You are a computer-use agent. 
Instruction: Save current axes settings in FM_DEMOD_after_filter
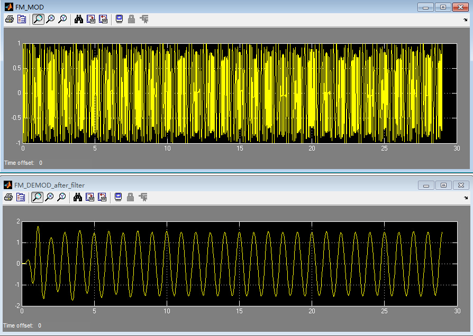coord(90,198)
